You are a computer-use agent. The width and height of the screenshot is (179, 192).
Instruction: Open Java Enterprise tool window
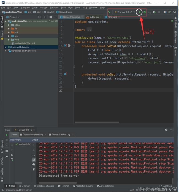pos(105,186)
